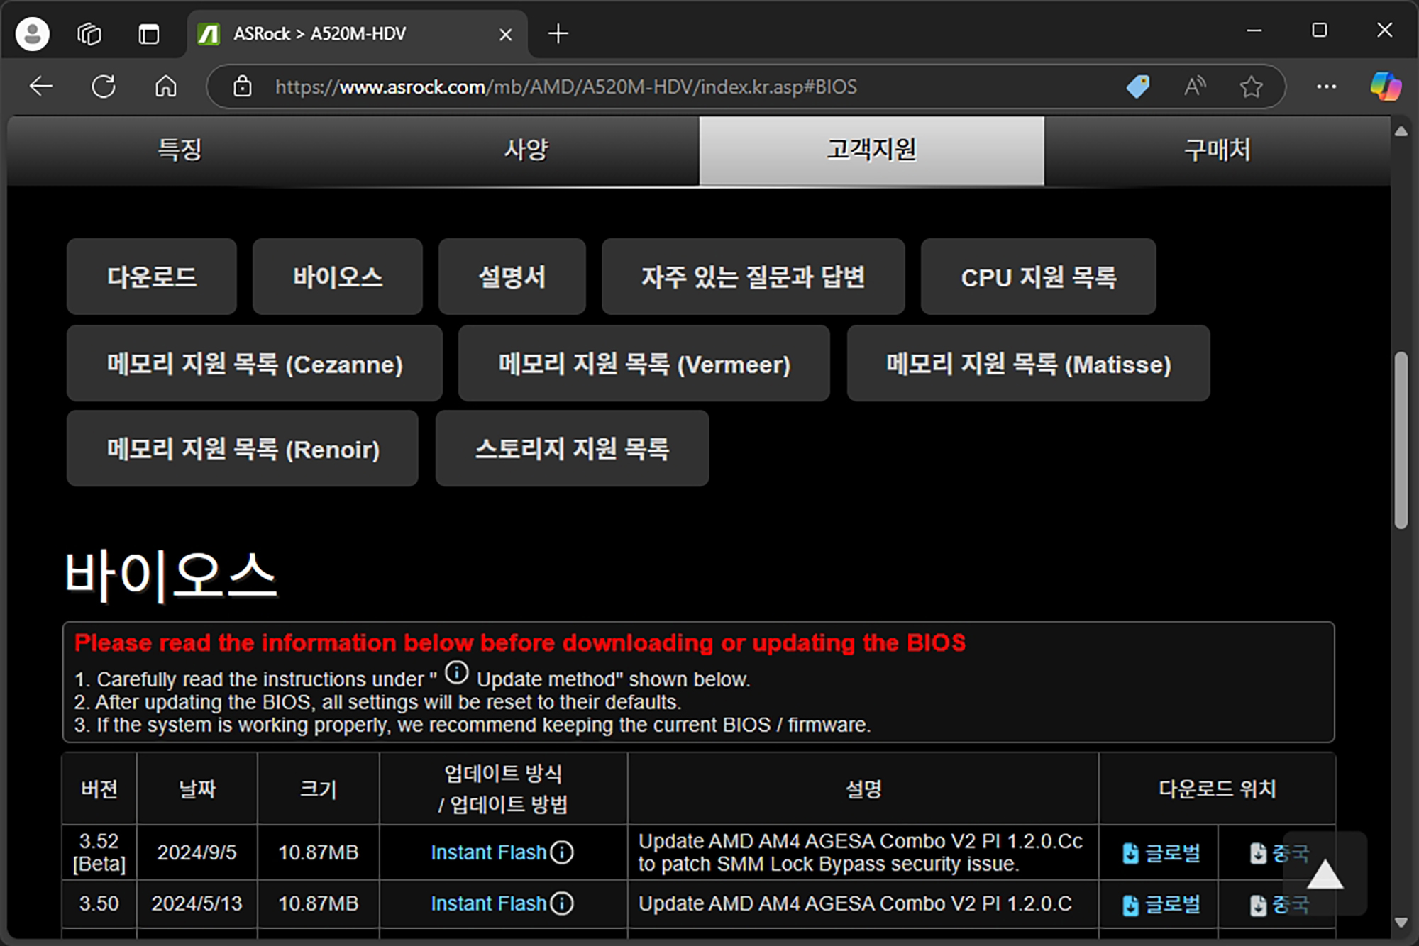Click Instant Flash link for version 3.50
The height and width of the screenshot is (946, 1419).
488,903
